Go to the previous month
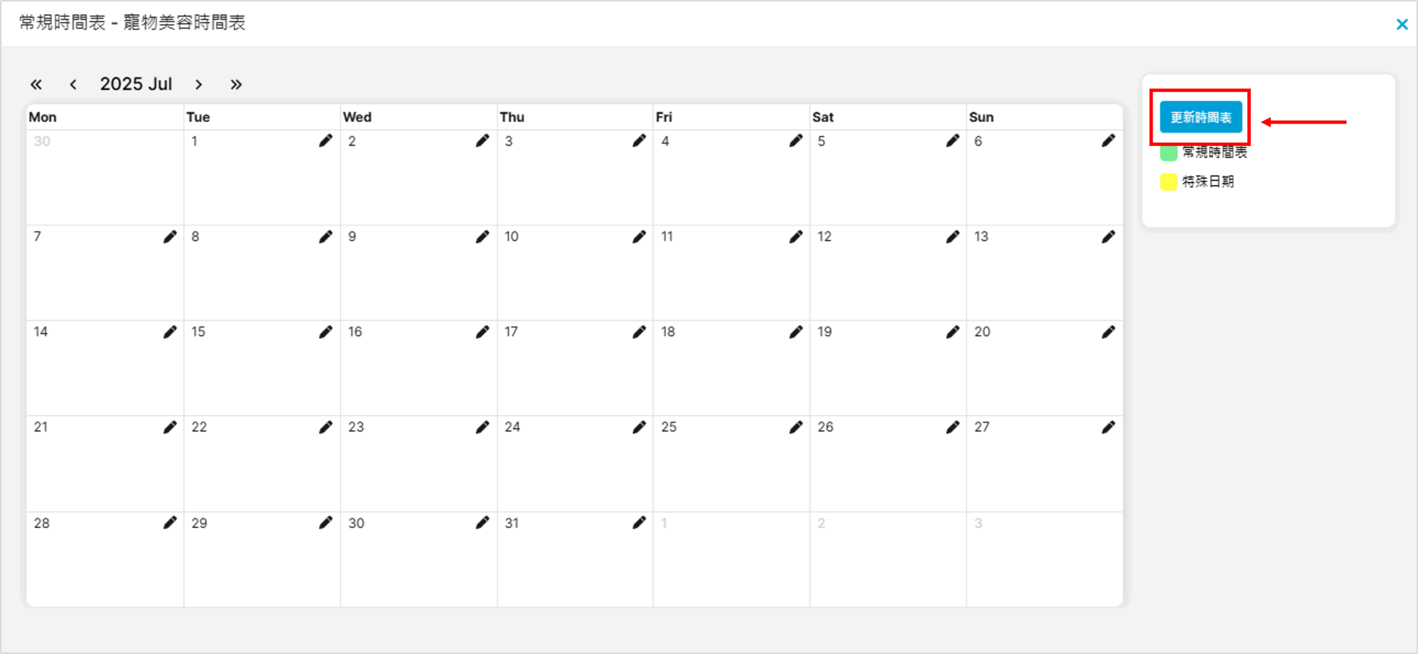Screen dimensions: 1418x654 coord(73,85)
